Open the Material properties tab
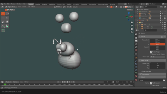This screenshot has height=94, width=167. point(136,76)
